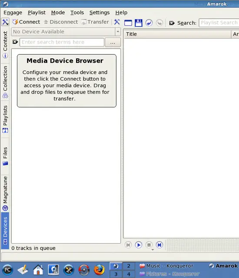Switch to the Collection sidebar tab
The width and height of the screenshot is (239, 278).
coord(5,82)
